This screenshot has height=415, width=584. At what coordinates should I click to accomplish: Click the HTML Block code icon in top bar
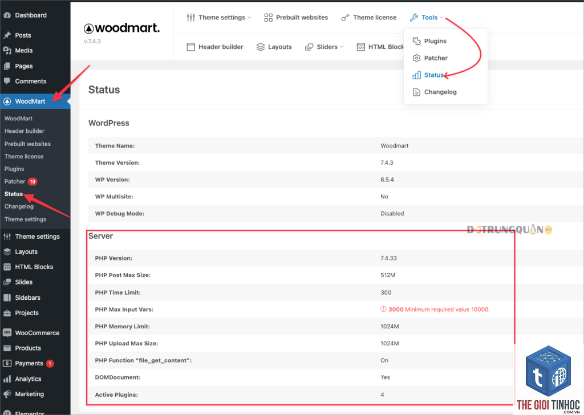point(361,47)
